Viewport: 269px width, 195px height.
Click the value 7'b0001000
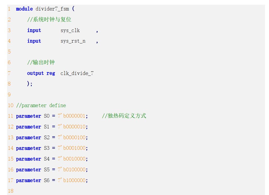[72, 148]
